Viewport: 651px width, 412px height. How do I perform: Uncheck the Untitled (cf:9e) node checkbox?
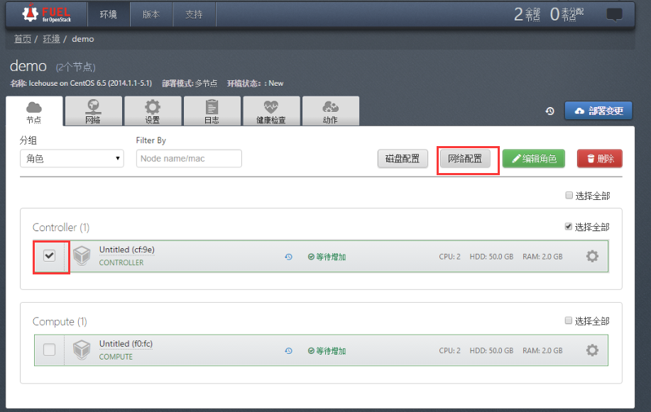point(50,255)
